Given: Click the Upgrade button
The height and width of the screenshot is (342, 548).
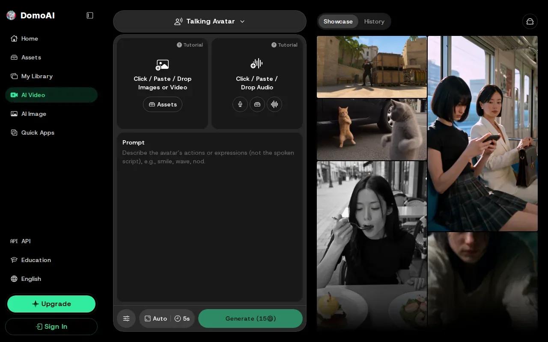Looking at the screenshot, I should point(51,304).
